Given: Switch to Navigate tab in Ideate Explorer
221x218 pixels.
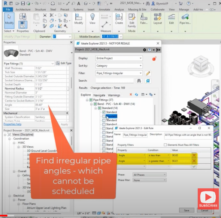Looking at the screenshot, I should (x=99, y=95).
